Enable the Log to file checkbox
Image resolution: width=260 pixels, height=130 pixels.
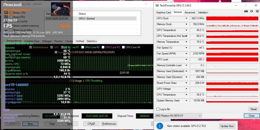(x=158, y=109)
